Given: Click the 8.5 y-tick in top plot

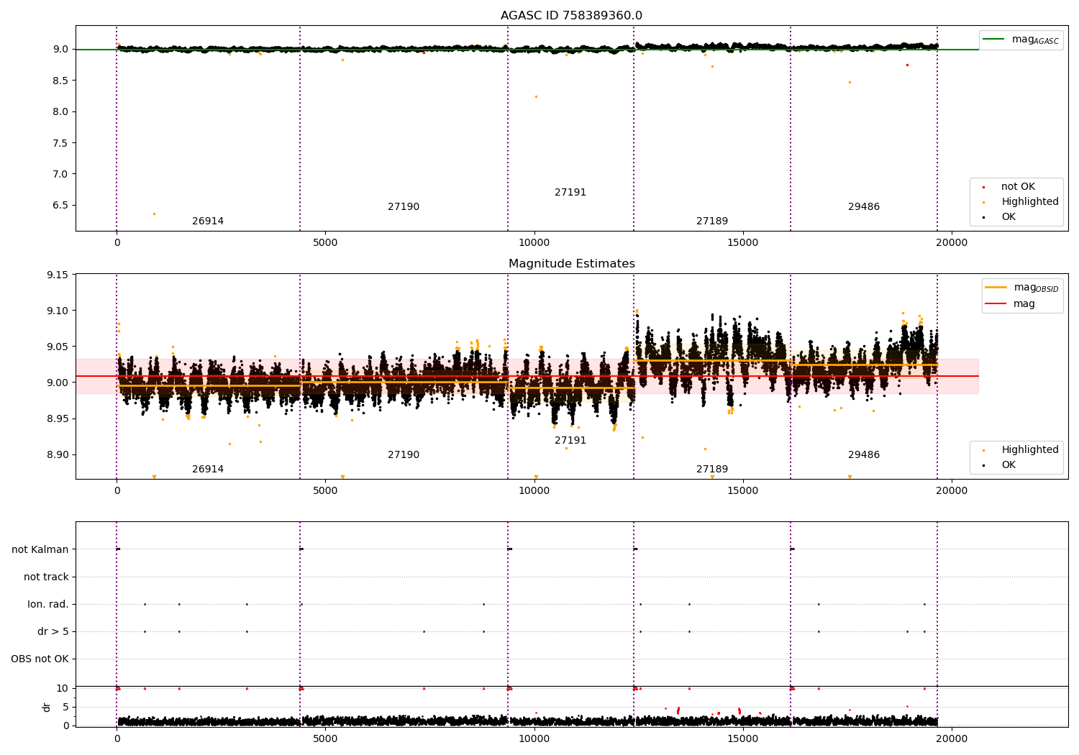Looking at the screenshot, I should click(60, 81).
